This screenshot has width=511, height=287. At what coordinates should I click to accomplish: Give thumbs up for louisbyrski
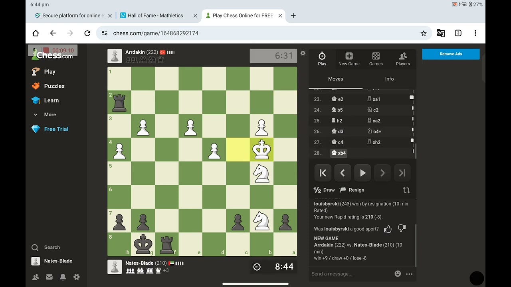[x=388, y=229]
